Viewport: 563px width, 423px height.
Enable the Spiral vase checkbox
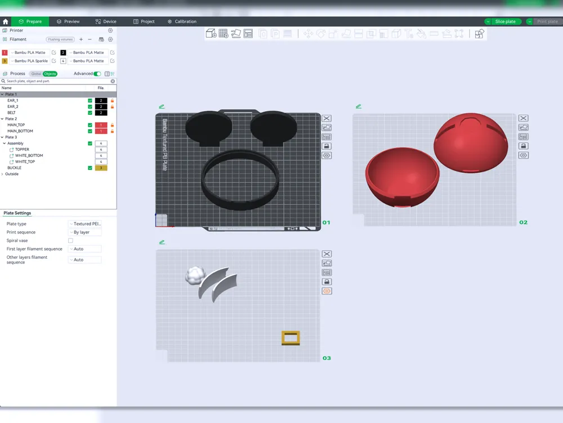coord(71,241)
